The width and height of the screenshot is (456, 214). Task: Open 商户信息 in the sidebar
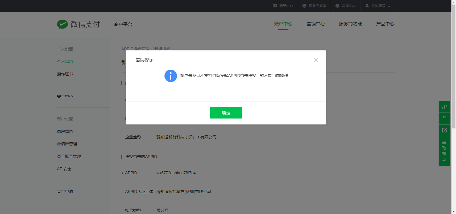coord(65,131)
